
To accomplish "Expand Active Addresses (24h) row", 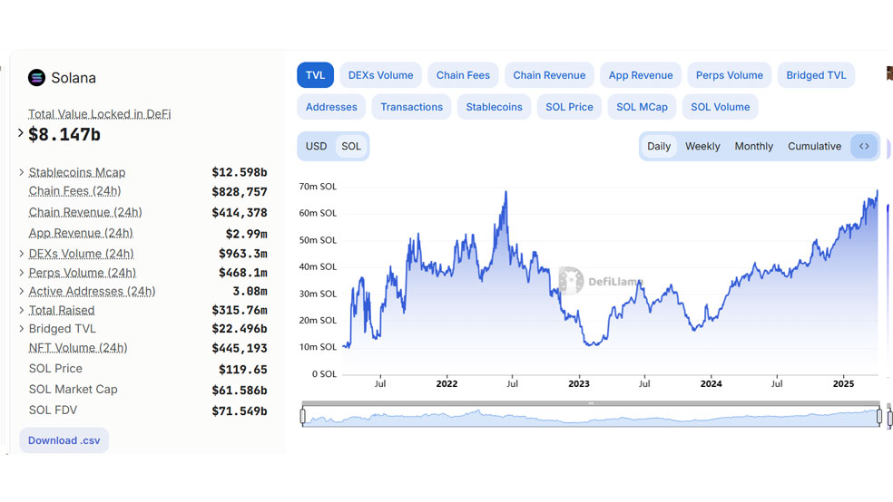I will pyautogui.click(x=21, y=291).
